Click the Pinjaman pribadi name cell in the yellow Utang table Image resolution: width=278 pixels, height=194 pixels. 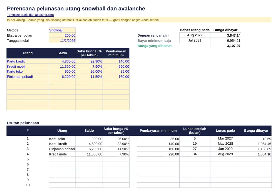click(28, 77)
